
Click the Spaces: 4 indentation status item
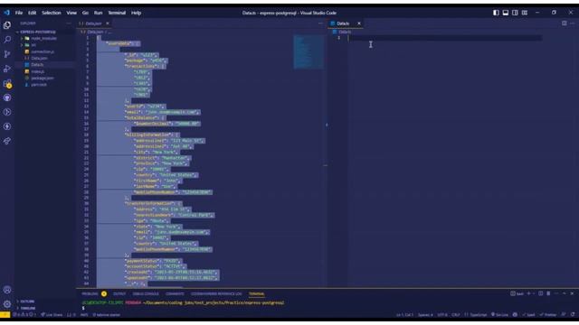point(425,315)
